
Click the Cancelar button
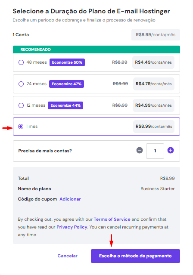(x=68, y=256)
